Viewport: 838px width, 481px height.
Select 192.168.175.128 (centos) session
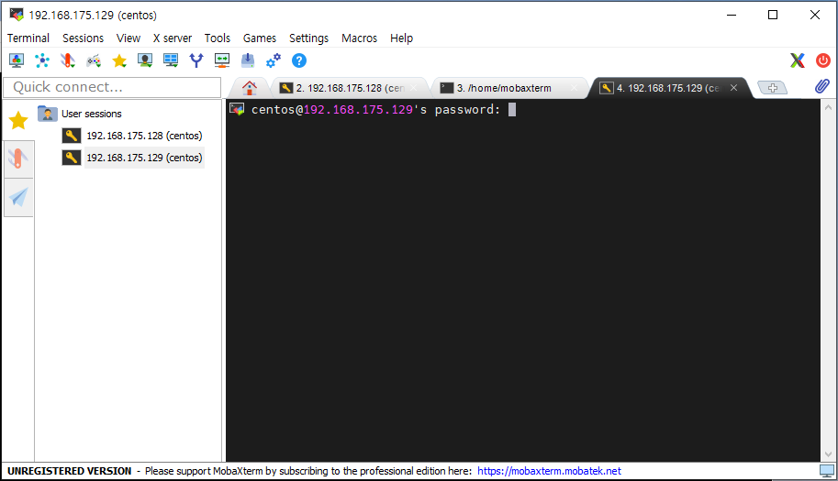coord(144,136)
